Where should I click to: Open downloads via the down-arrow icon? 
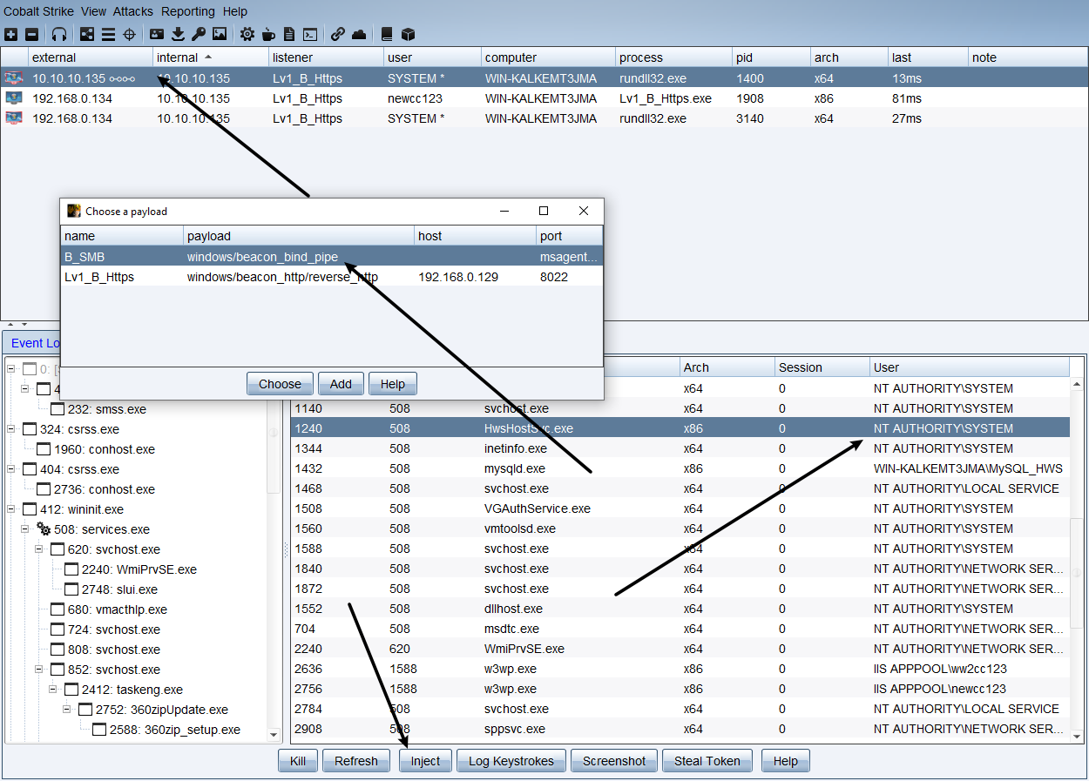coord(178,34)
